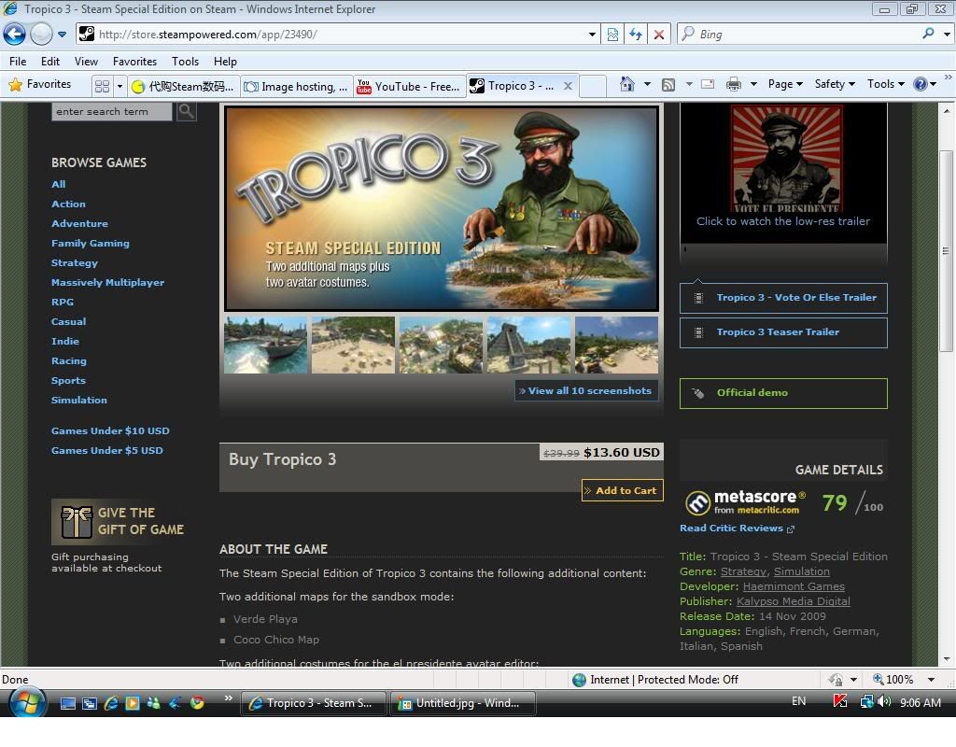
Task: Click the red Kaspersky tray icon
Action: click(840, 702)
